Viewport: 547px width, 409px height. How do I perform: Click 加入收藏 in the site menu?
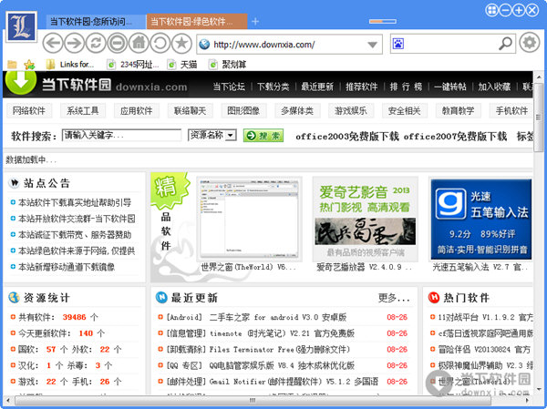tap(494, 87)
